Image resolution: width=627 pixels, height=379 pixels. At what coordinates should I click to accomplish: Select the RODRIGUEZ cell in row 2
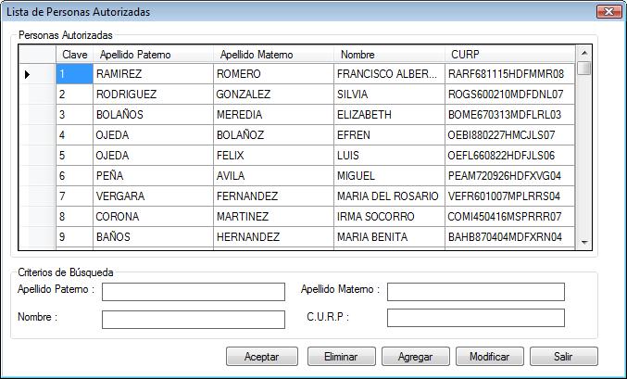[x=152, y=95]
